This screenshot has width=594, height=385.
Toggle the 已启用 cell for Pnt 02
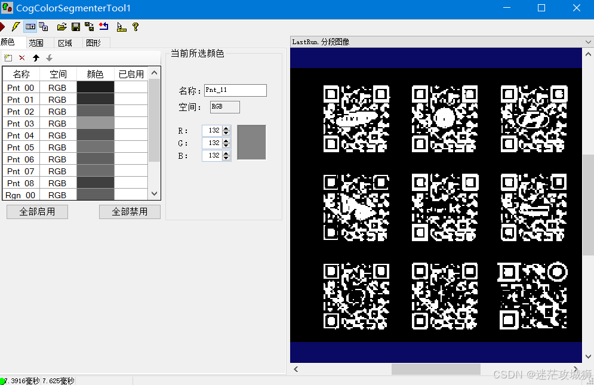click(131, 112)
